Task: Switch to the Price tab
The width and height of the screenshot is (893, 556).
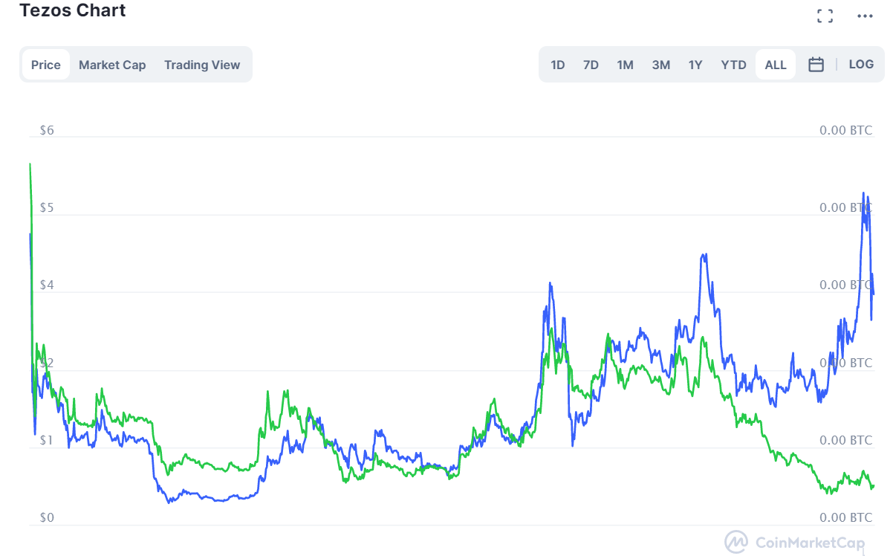Action: (x=46, y=65)
